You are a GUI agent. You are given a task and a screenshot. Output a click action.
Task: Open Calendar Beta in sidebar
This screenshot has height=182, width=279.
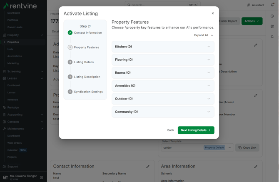coord(17,150)
